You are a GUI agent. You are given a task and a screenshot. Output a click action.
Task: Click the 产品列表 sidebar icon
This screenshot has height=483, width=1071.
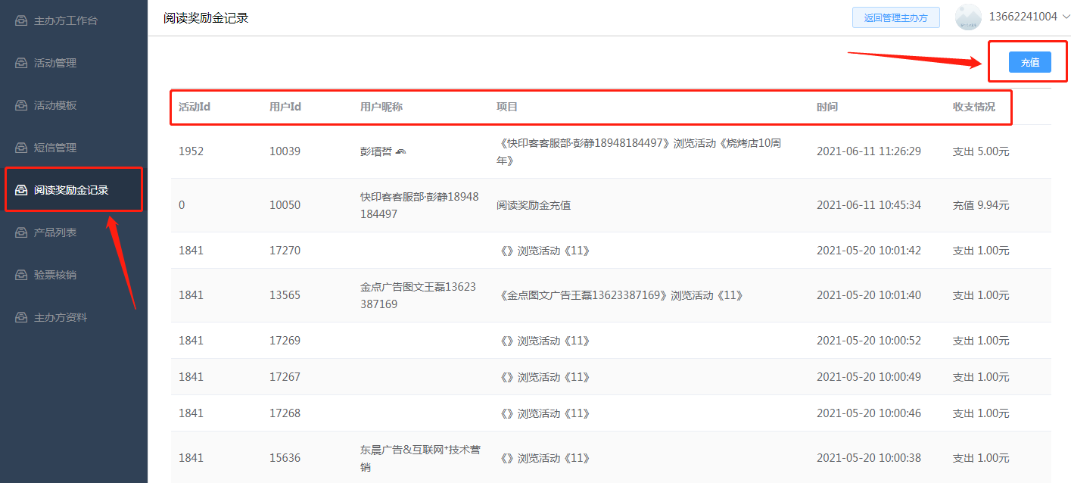21,232
